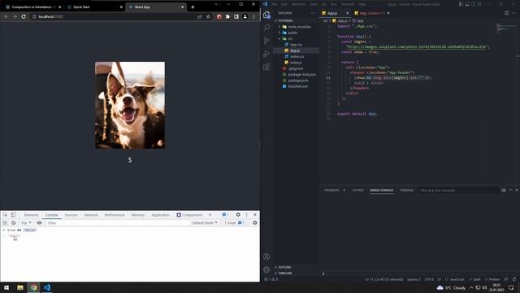Click the split editor icon in VS Code
This screenshot has height=293, width=520.
pyautogui.click(x=507, y=13)
